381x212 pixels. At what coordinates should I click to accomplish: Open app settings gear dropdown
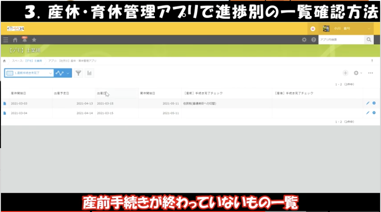tap(357, 73)
